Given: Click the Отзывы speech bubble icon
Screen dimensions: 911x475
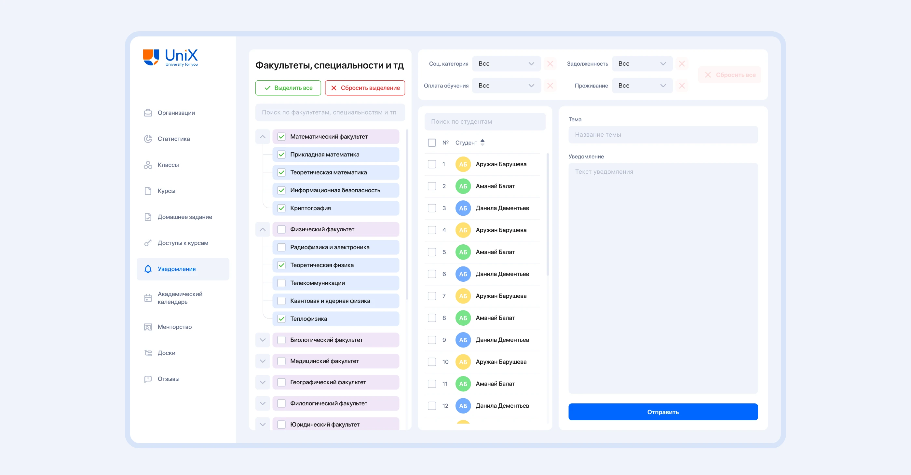Looking at the screenshot, I should (148, 379).
